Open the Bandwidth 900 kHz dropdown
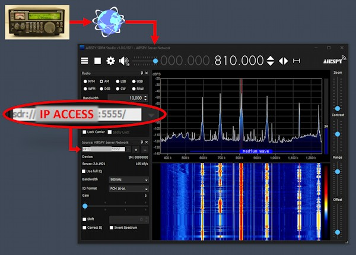The height and width of the screenshot is (255, 356). pos(128,180)
